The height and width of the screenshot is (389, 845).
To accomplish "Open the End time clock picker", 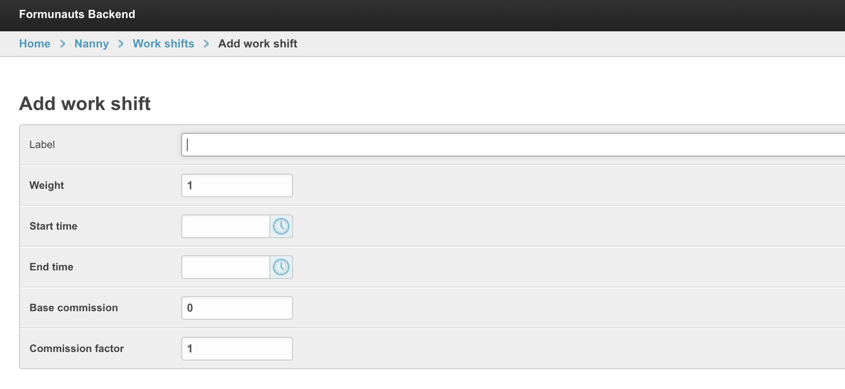I will click(x=281, y=267).
